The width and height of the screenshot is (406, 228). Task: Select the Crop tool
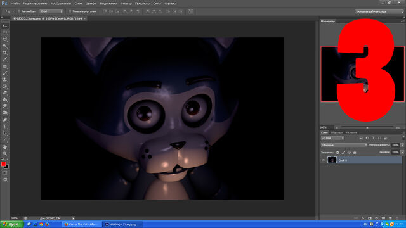tap(5, 53)
